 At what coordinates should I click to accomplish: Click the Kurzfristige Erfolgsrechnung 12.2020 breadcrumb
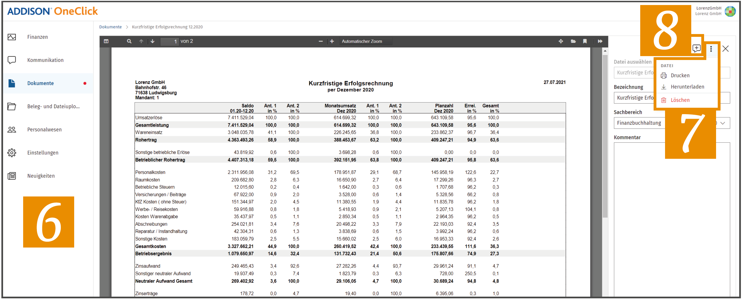[167, 27]
